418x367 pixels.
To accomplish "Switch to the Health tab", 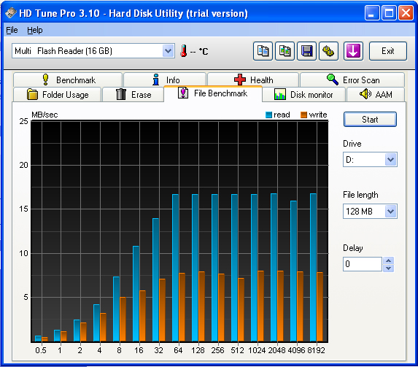I will 253,80.
